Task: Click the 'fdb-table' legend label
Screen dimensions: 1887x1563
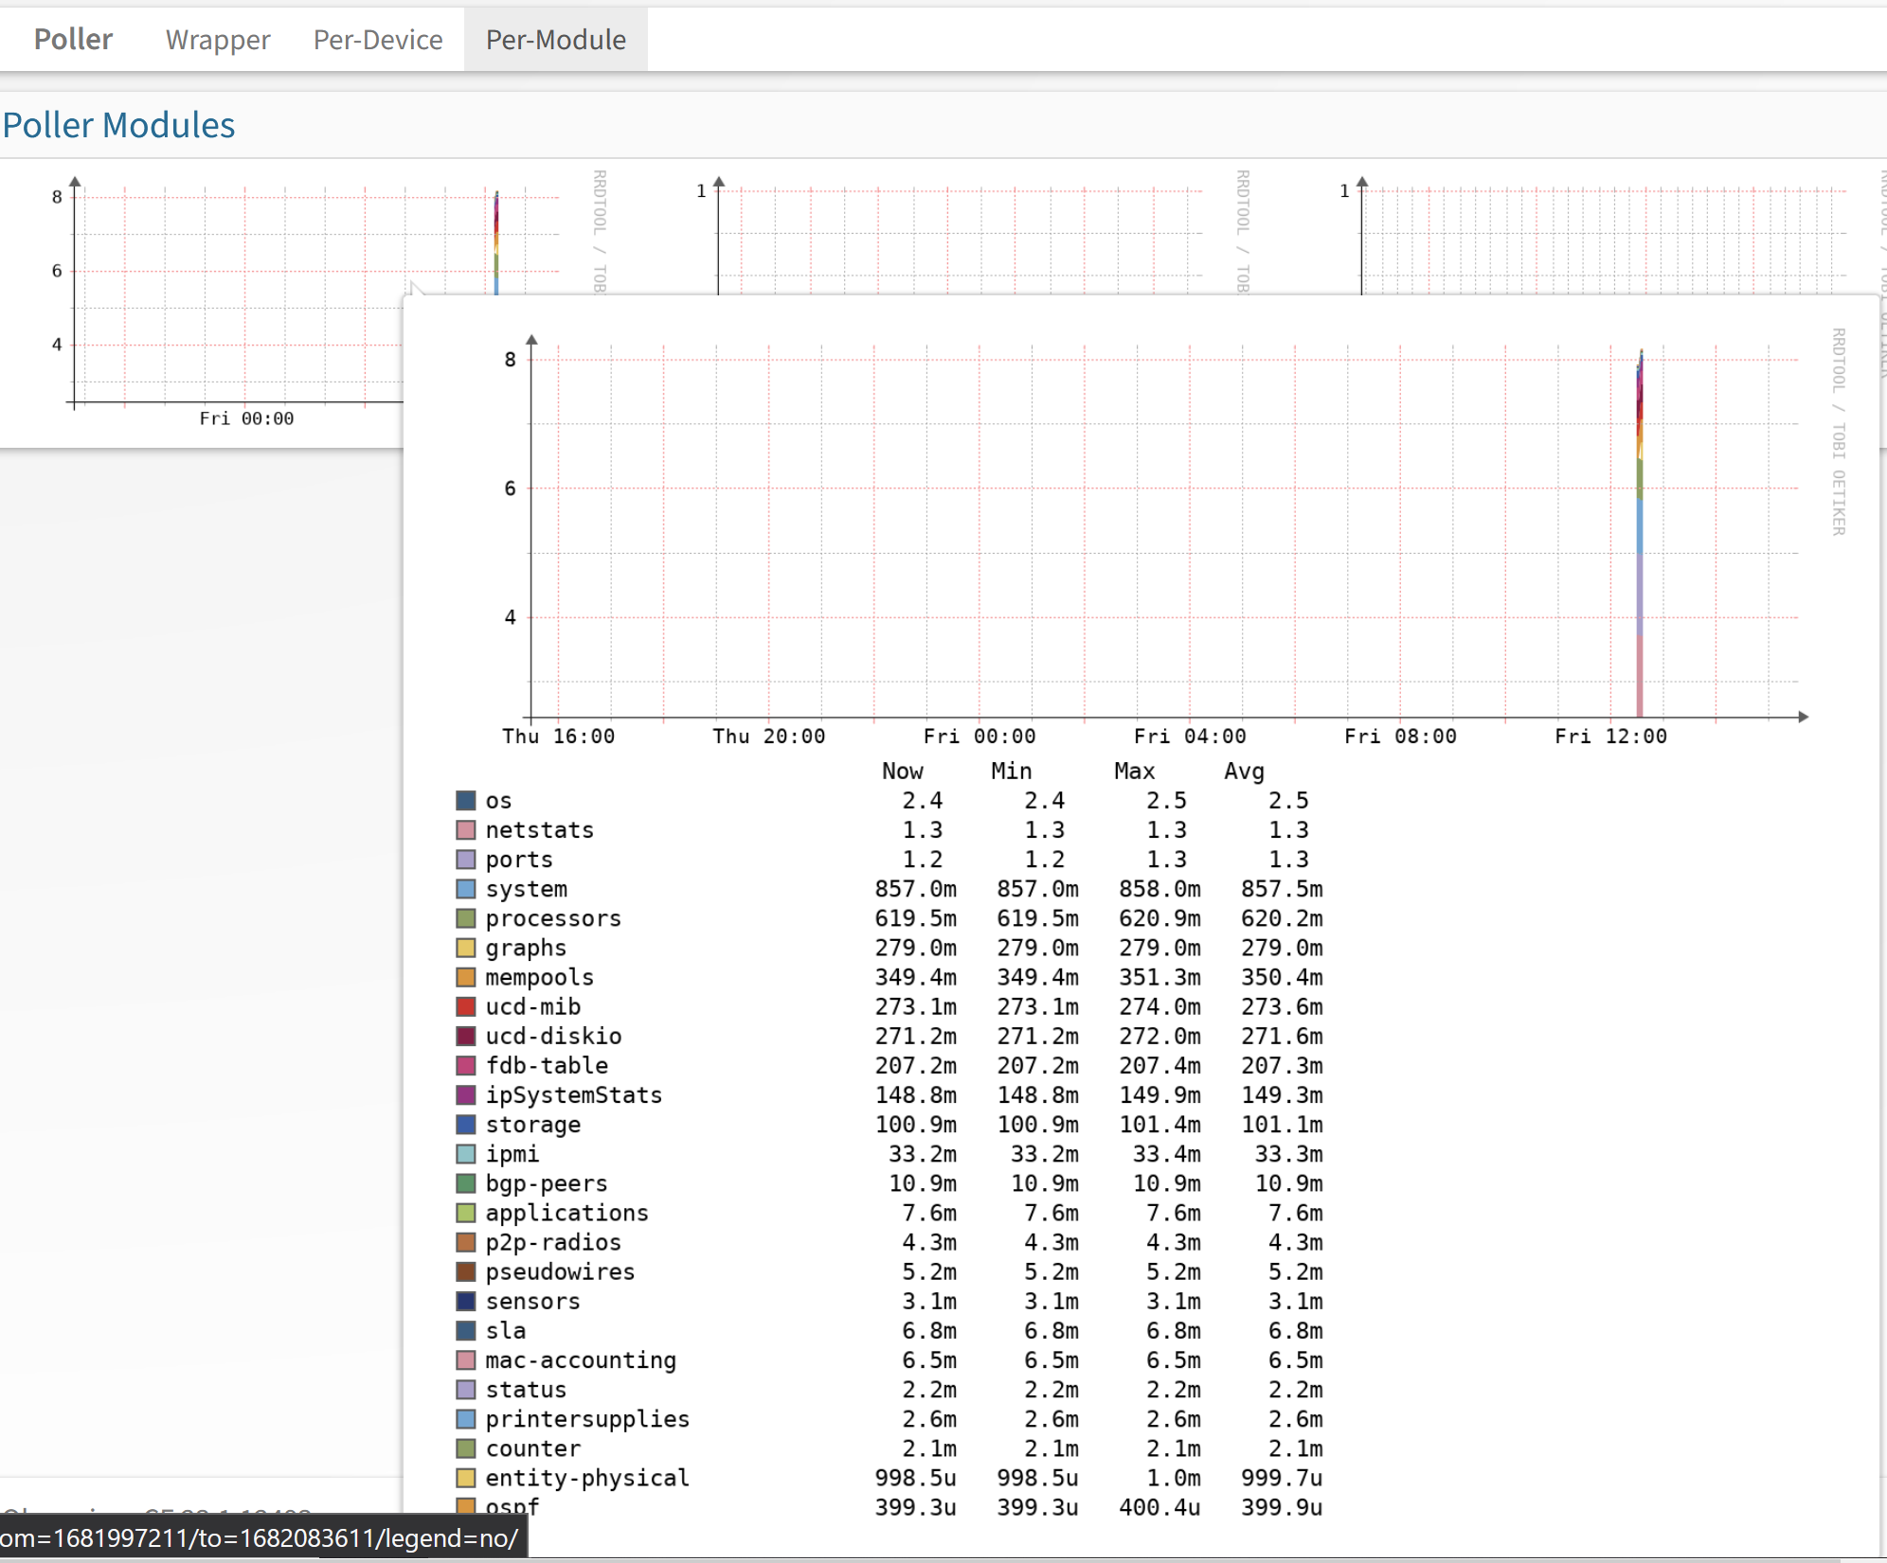Action: click(547, 1066)
